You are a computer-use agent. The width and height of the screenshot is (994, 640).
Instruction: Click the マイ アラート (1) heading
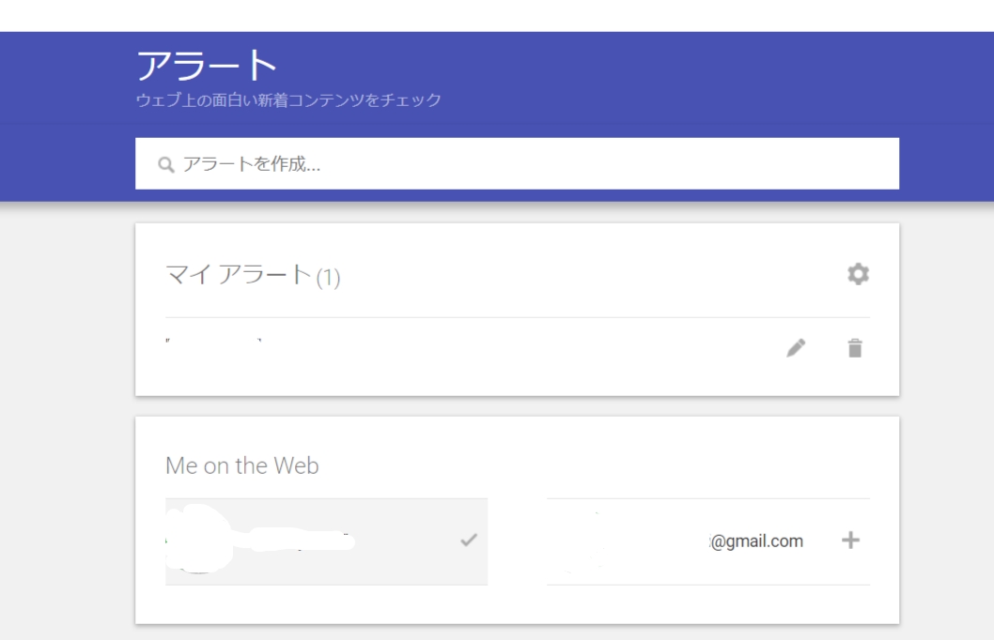(x=253, y=275)
